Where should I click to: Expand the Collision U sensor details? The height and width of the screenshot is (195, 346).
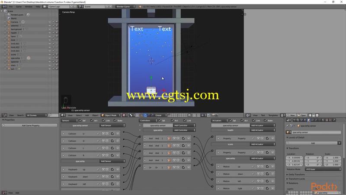tap(64, 133)
